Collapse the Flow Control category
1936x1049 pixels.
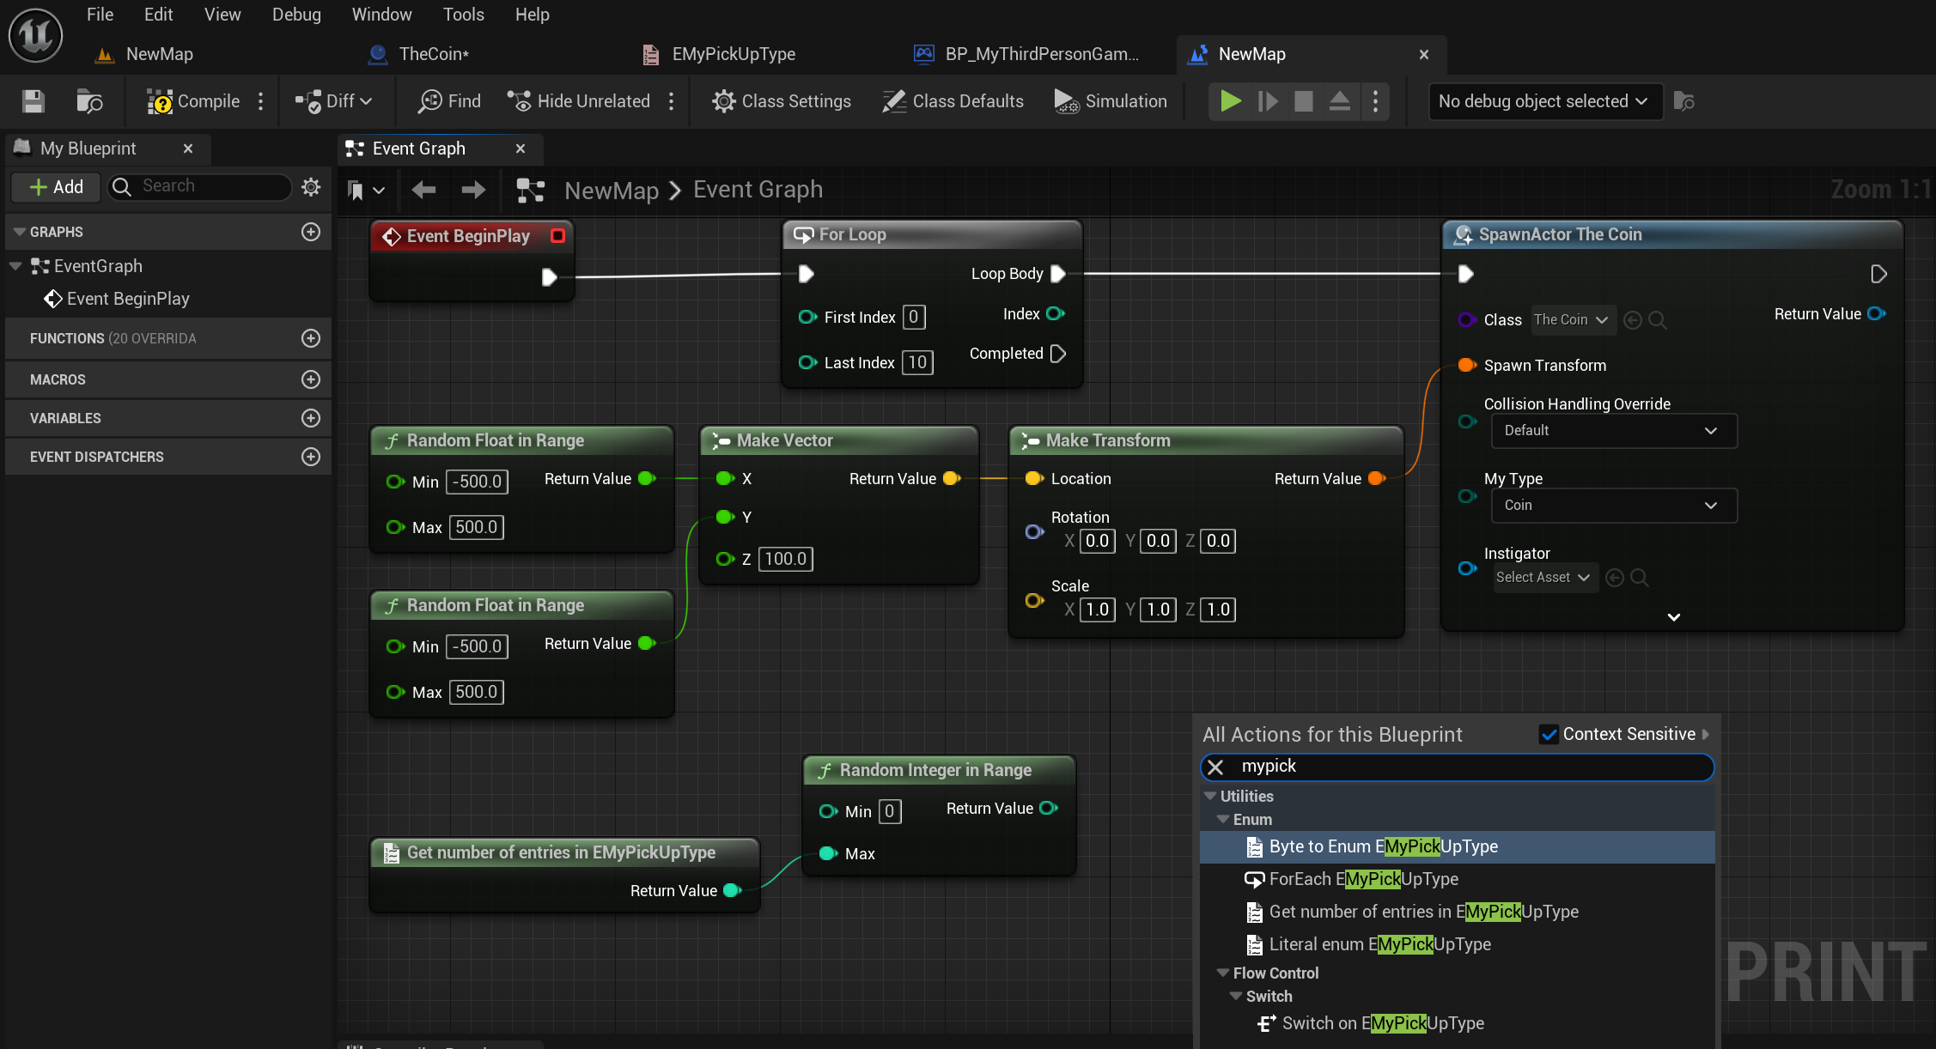click(x=1223, y=973)
